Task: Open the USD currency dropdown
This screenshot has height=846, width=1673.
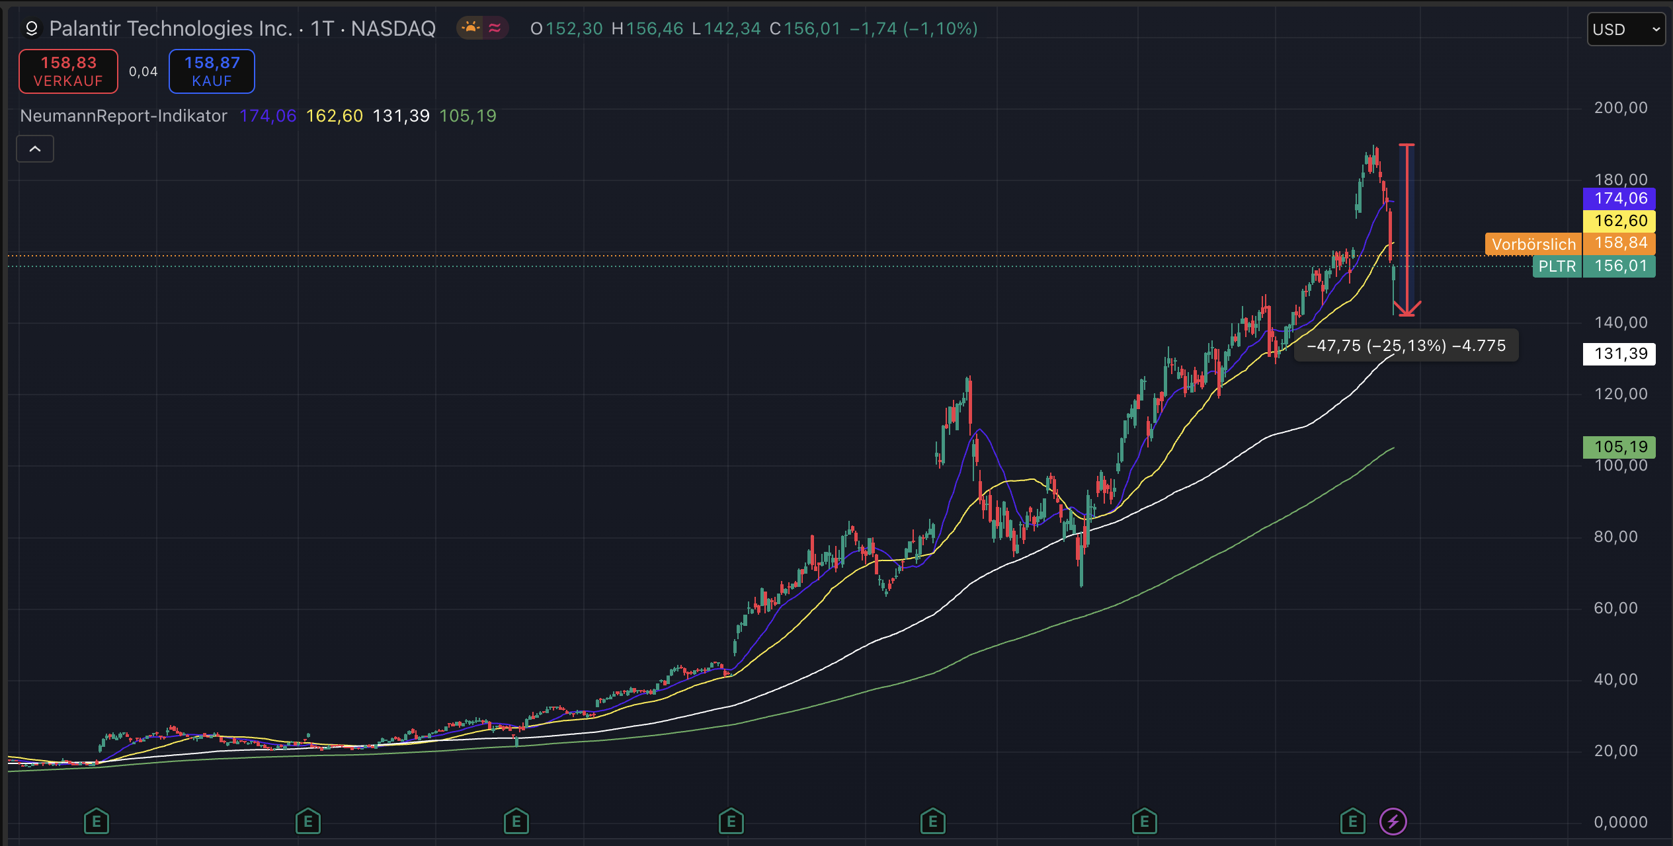Action: point(1626,29)
